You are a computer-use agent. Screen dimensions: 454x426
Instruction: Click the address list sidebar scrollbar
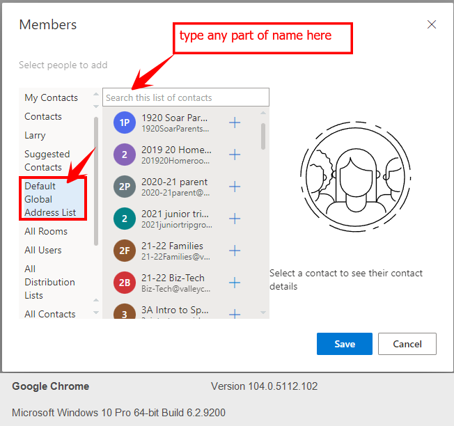pyautogui.click(x=96, y=182)
